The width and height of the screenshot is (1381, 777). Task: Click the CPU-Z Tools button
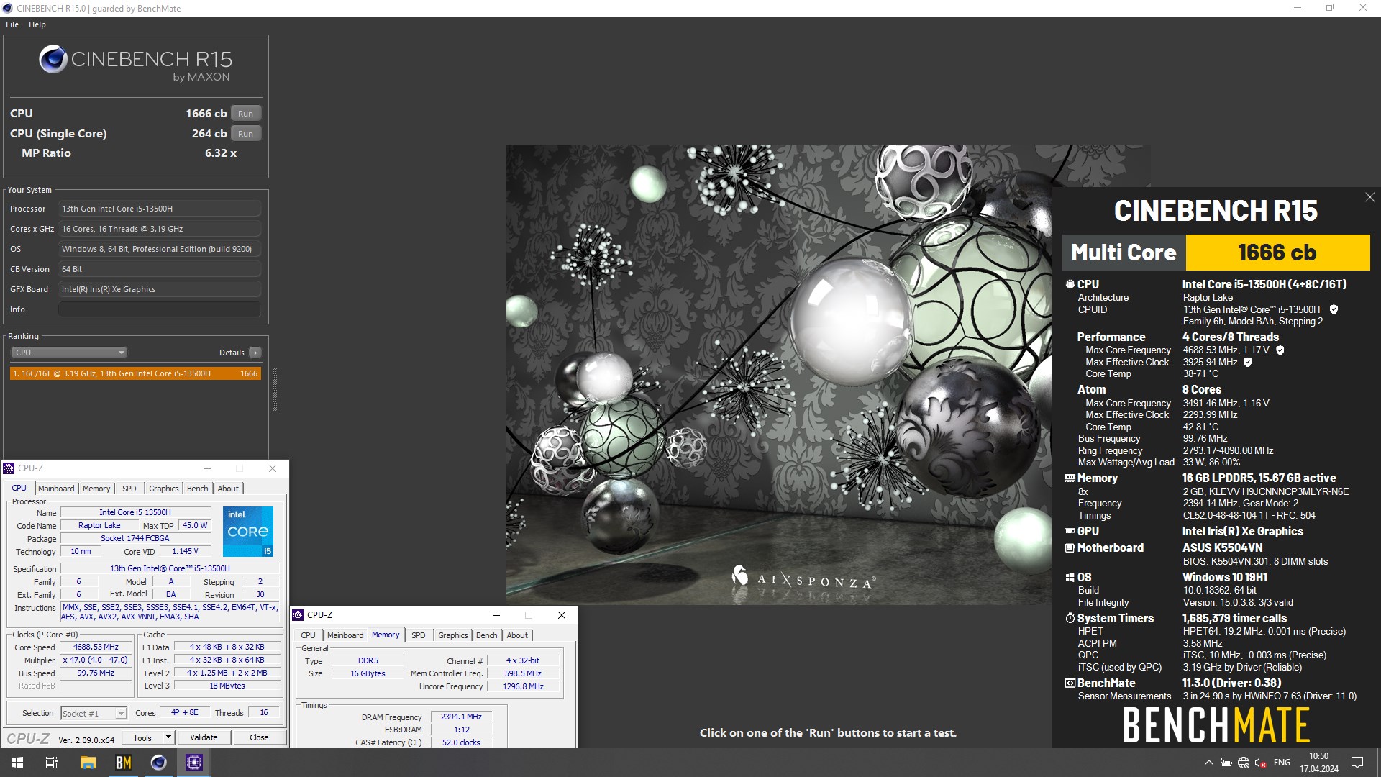click(x=142, y=737)
